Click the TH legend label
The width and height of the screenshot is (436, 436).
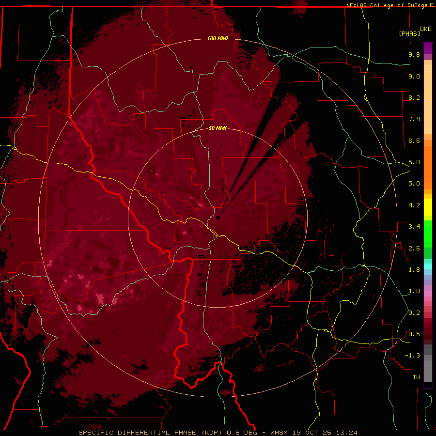416,377
